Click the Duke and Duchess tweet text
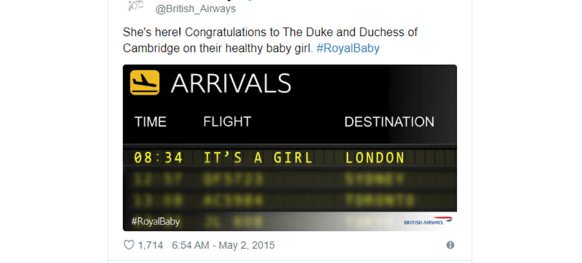The width and height of the screenshot is (582, 263). (x=270, y=41)
